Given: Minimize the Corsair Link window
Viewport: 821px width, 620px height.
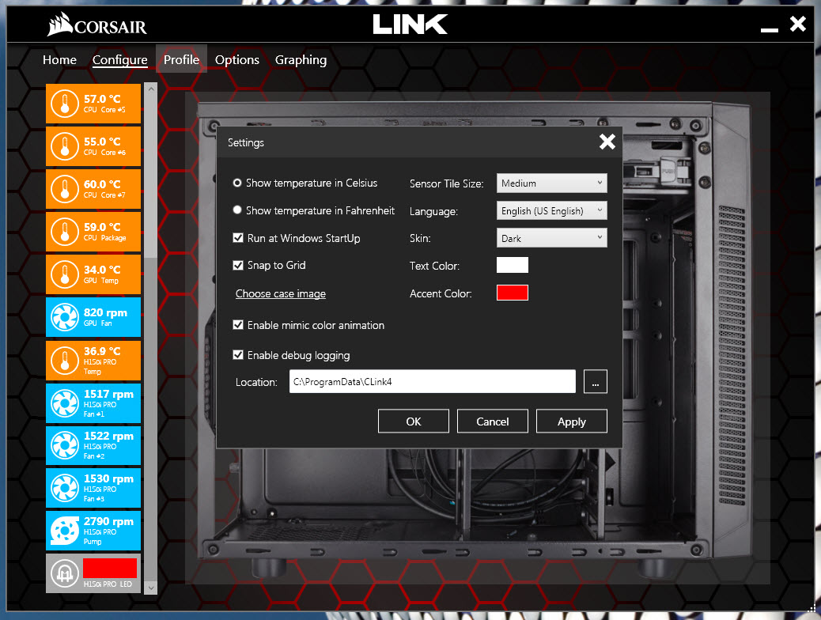Looking at the screenshot, I should (x=769, y=30).
